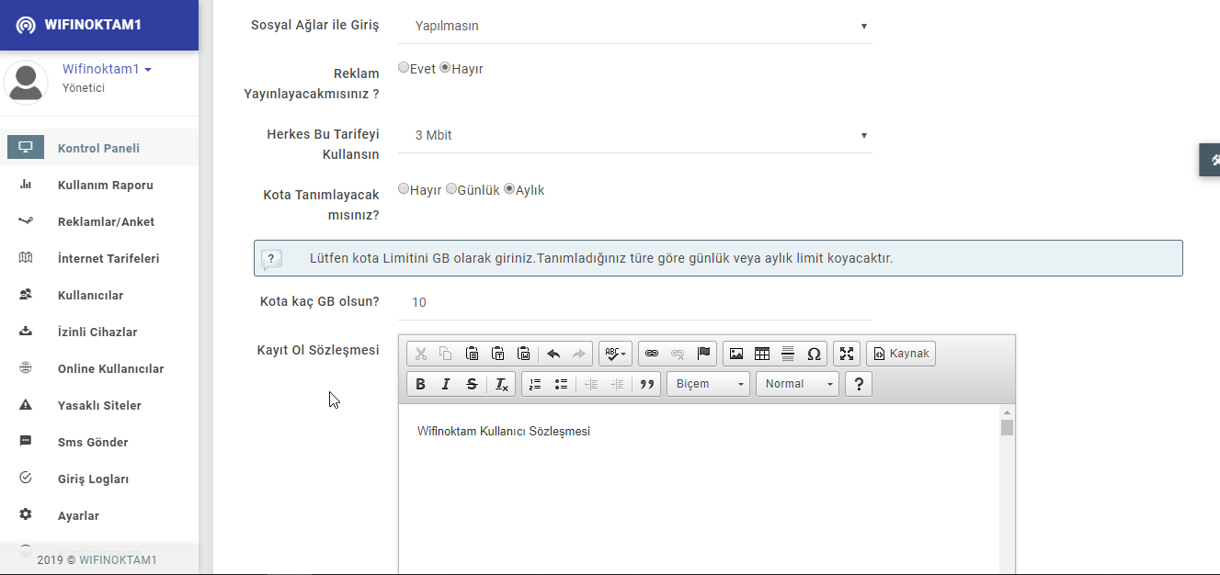Maximize the editor with fullscreen icon
Screen dimensions: 1220x575
pyautogui.click(x=847, y=354)
